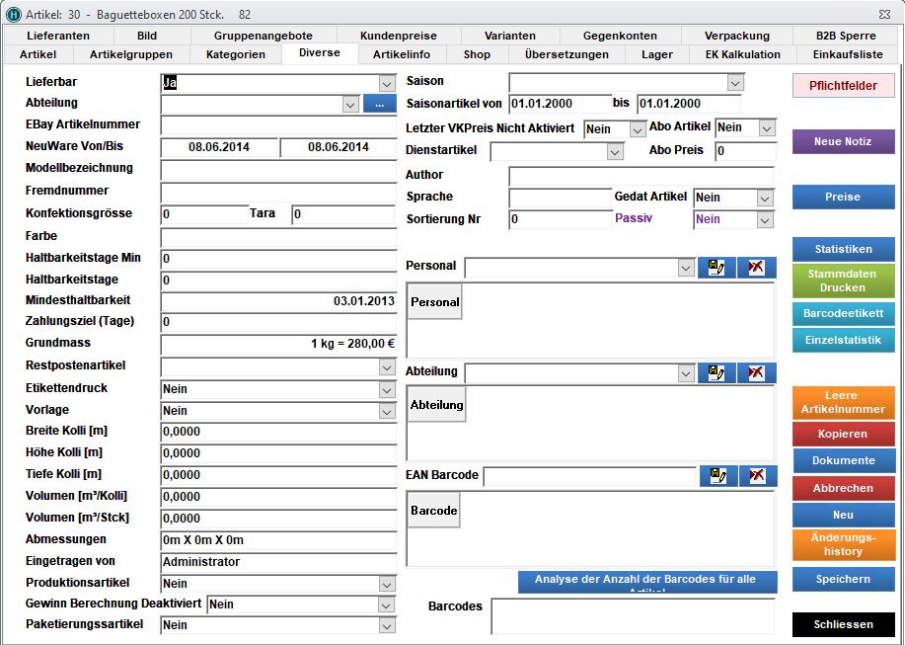Expand the Passiv dropdown
This screenshot has height=645, width=905.
765,220
